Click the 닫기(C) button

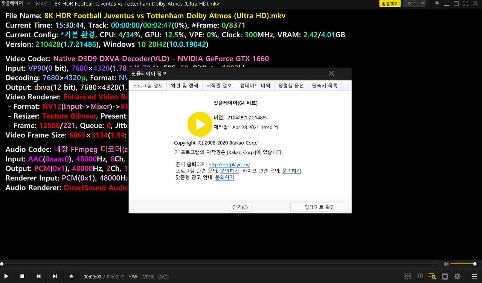click(x=240, y=207)
